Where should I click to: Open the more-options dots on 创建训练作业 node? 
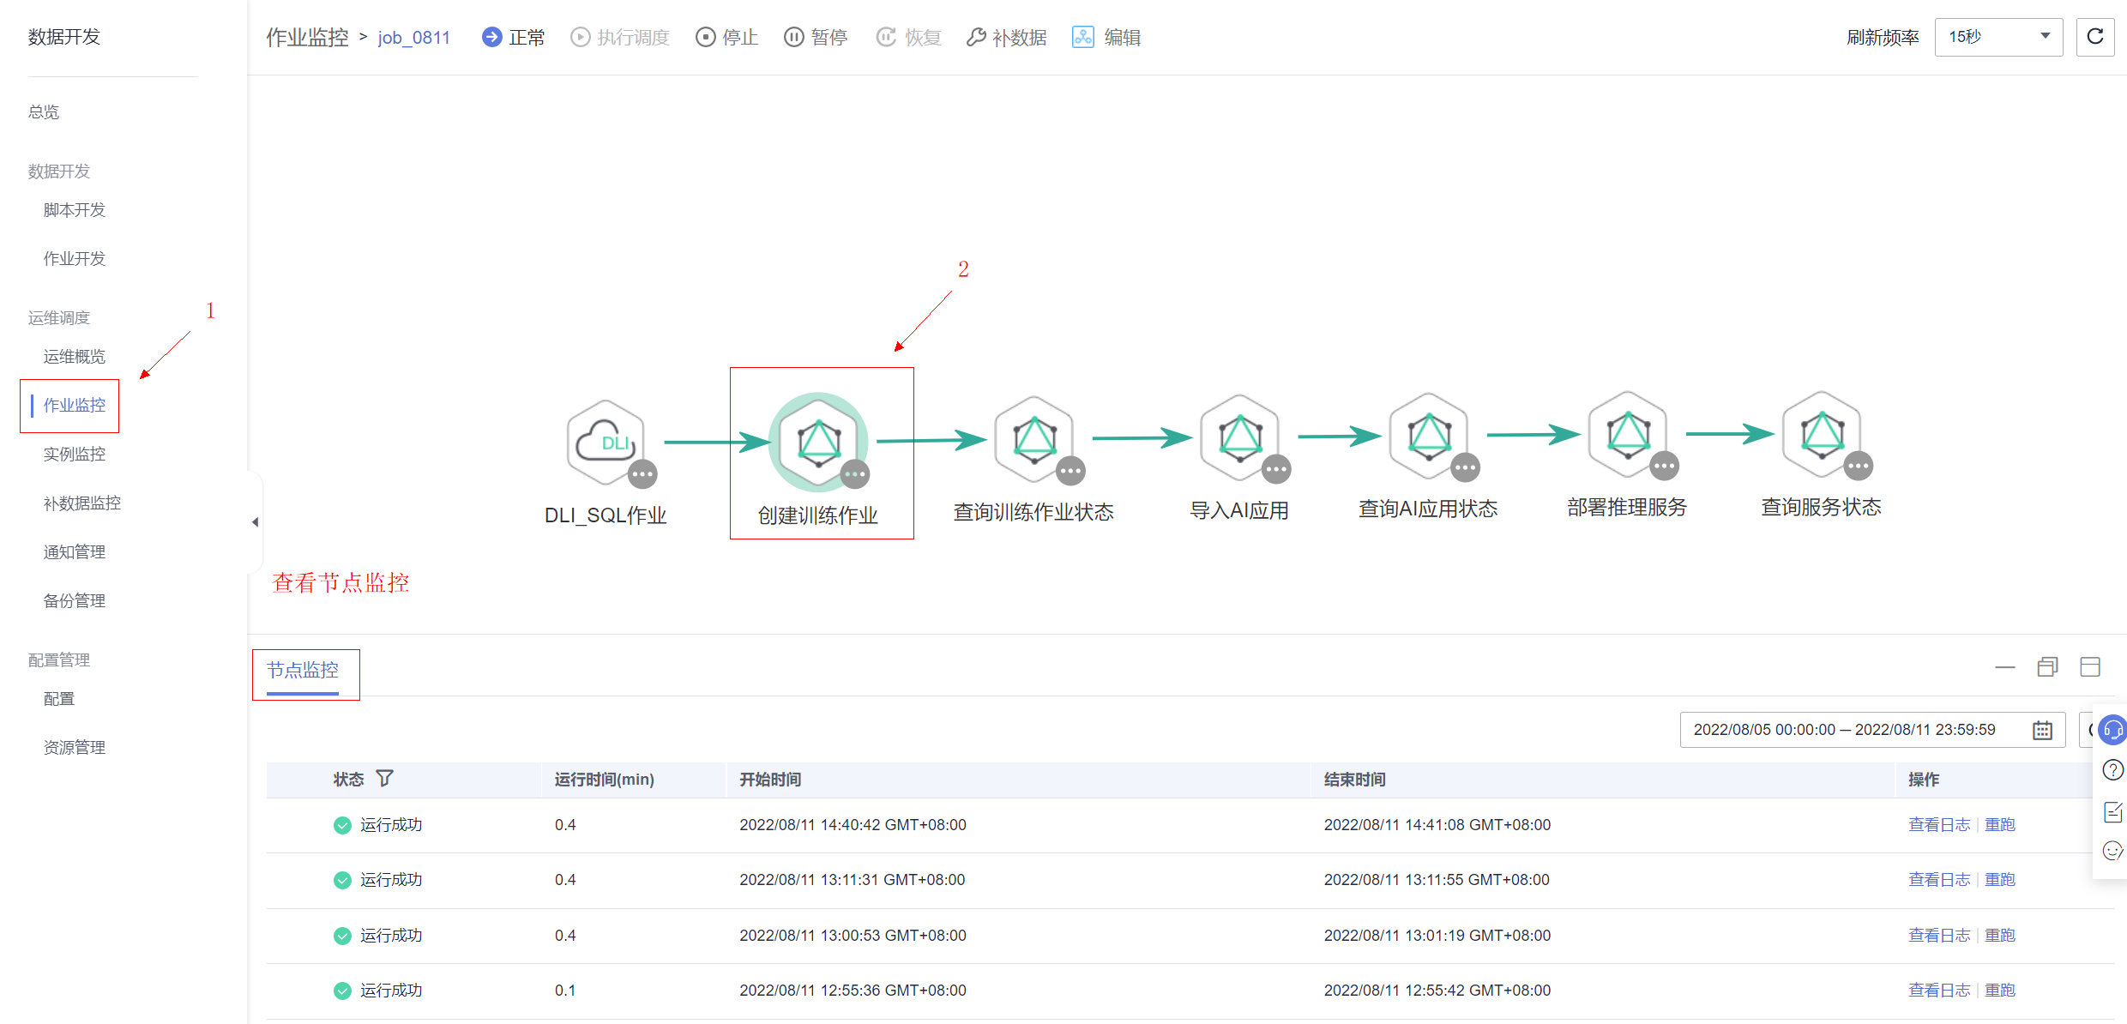pos(855,473)
